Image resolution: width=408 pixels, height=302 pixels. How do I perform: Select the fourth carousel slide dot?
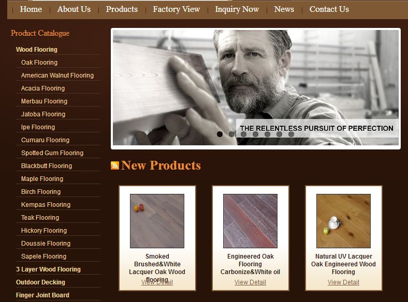256,134
